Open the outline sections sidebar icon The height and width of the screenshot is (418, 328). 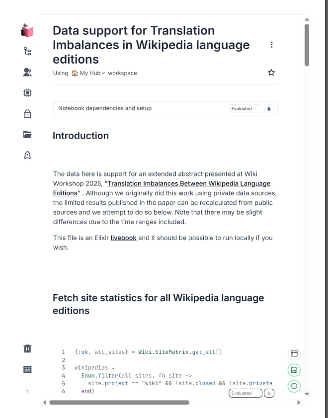(x=27, y=51)
